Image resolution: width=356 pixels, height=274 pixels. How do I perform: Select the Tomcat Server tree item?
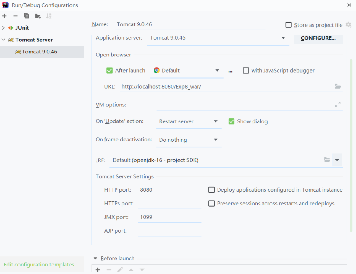pos(34,40)
